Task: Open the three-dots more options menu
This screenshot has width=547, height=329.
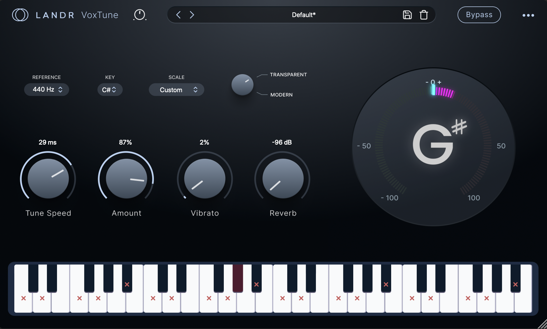Action: pos(528,15)
